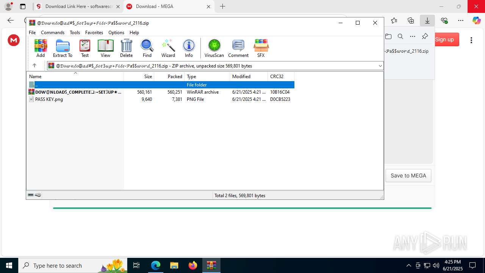The height and width of the screenshot is (273, 485).
Task: Click the MEGA logo
Action: pos(14,40)
